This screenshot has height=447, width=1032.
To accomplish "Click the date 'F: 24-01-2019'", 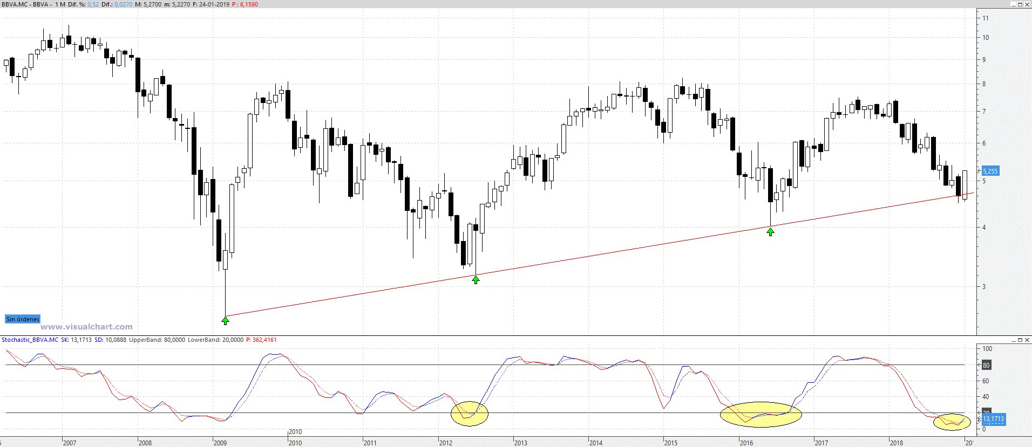I will click(211, 4).
